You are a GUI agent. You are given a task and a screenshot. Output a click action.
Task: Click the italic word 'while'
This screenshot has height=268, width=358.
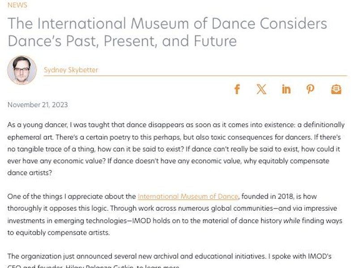pos(292,221)
